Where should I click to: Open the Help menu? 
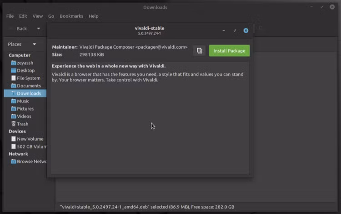click(94, 16)
